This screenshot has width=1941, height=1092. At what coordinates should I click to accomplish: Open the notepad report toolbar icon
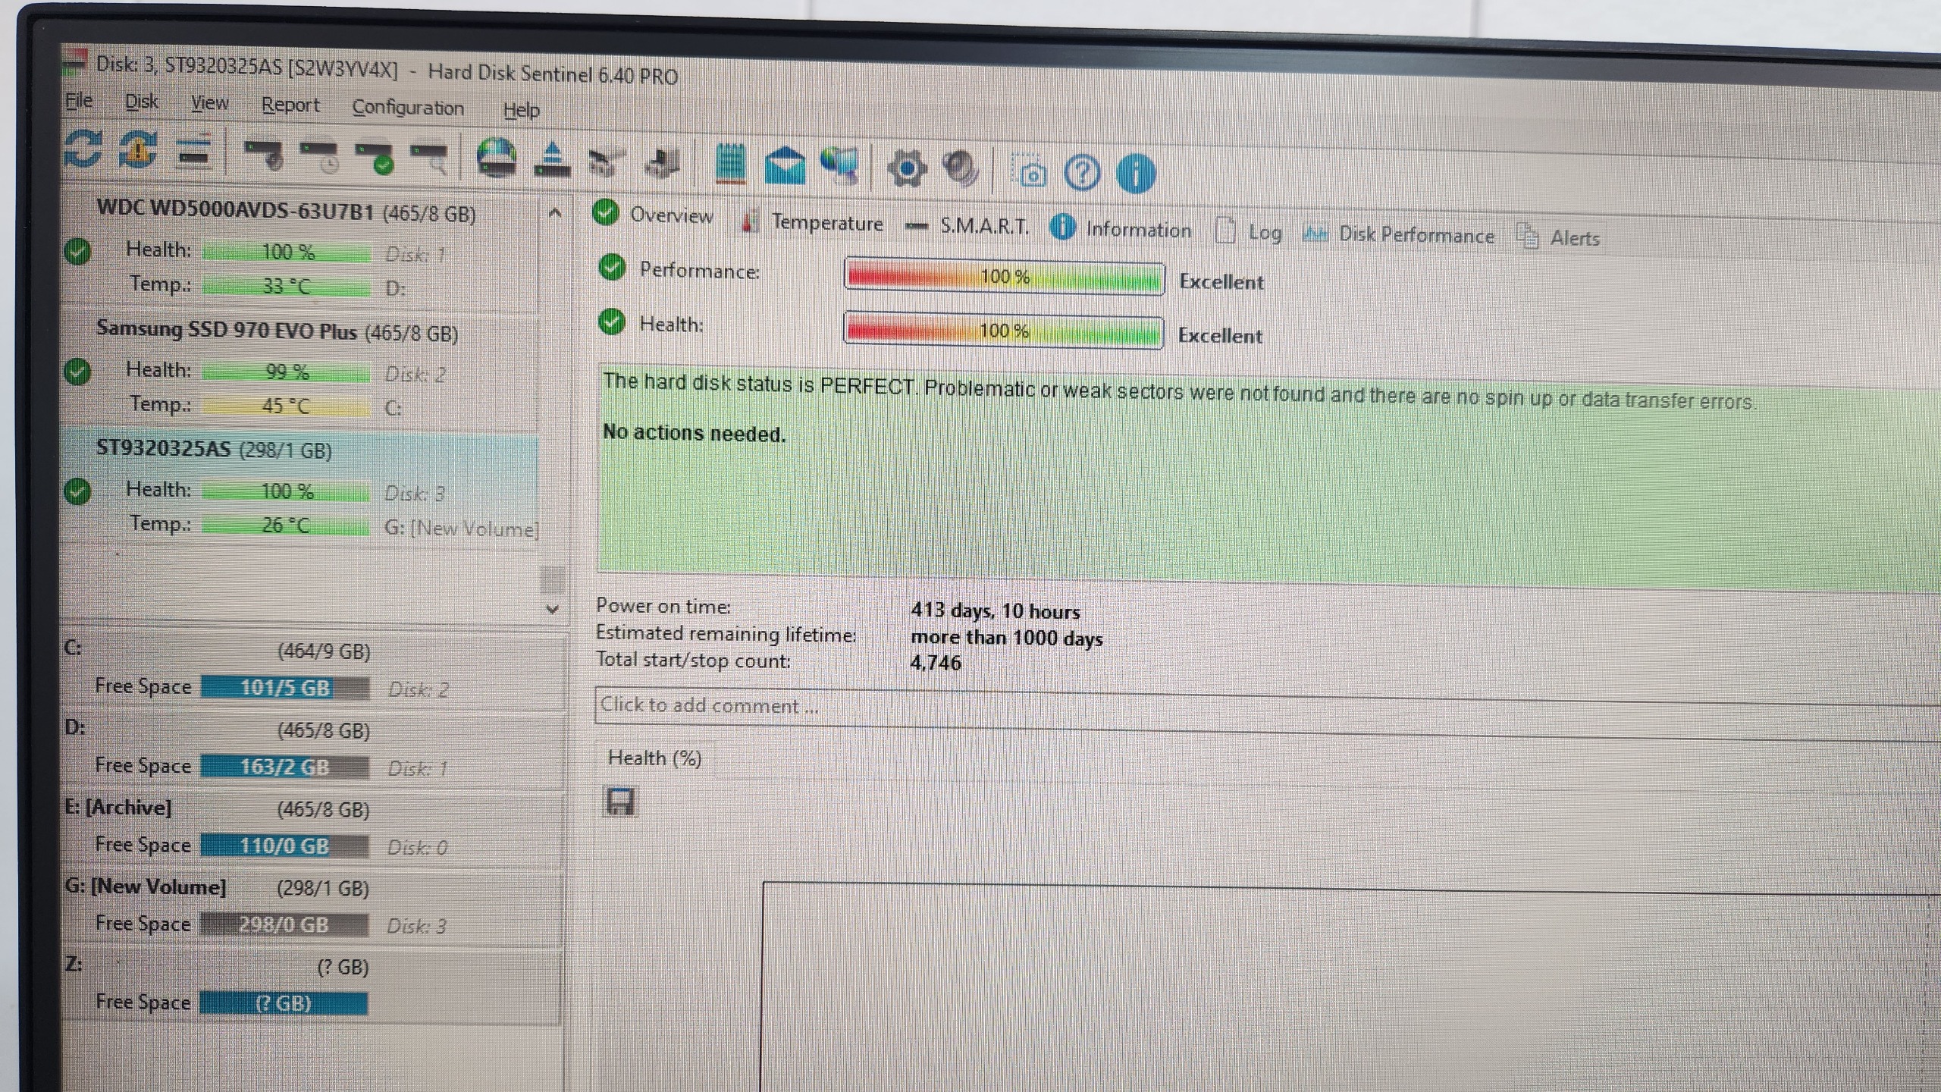tap(730, 164)
